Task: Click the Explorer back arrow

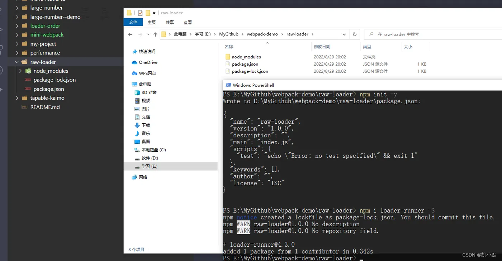Action: [130, 34]
